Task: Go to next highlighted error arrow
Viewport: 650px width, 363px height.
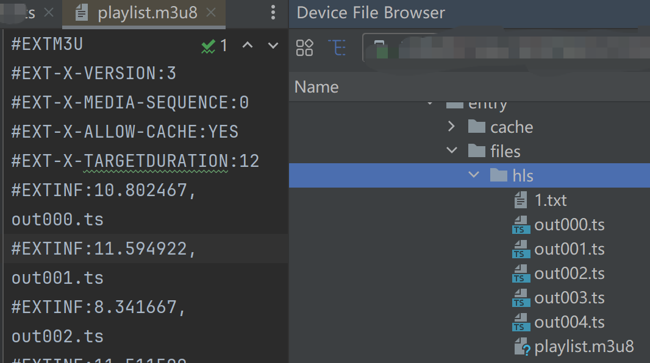Action: [x=273, y=46]
